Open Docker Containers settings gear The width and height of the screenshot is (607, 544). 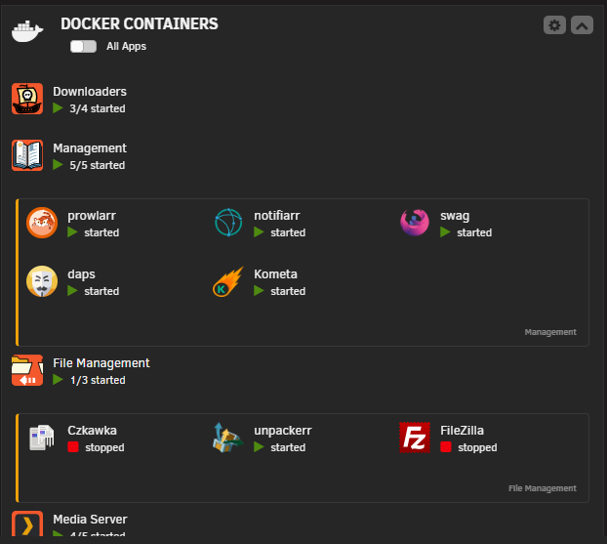tap(554, 25)
